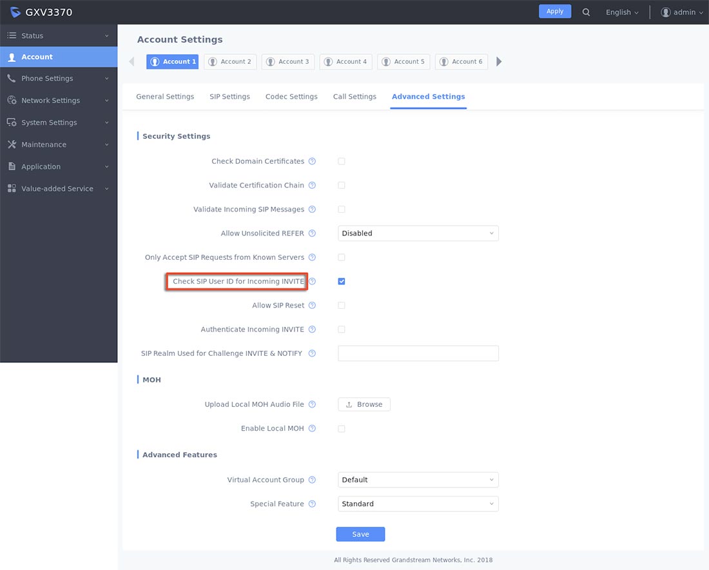Open the admin user menu
This screenshot has width=709, height=570.
(x=682, y=12)
